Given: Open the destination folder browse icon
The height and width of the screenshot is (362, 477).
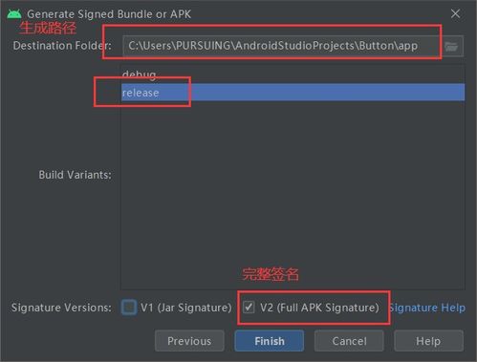Looking at the screenshot, I should (x=451, y=46).
